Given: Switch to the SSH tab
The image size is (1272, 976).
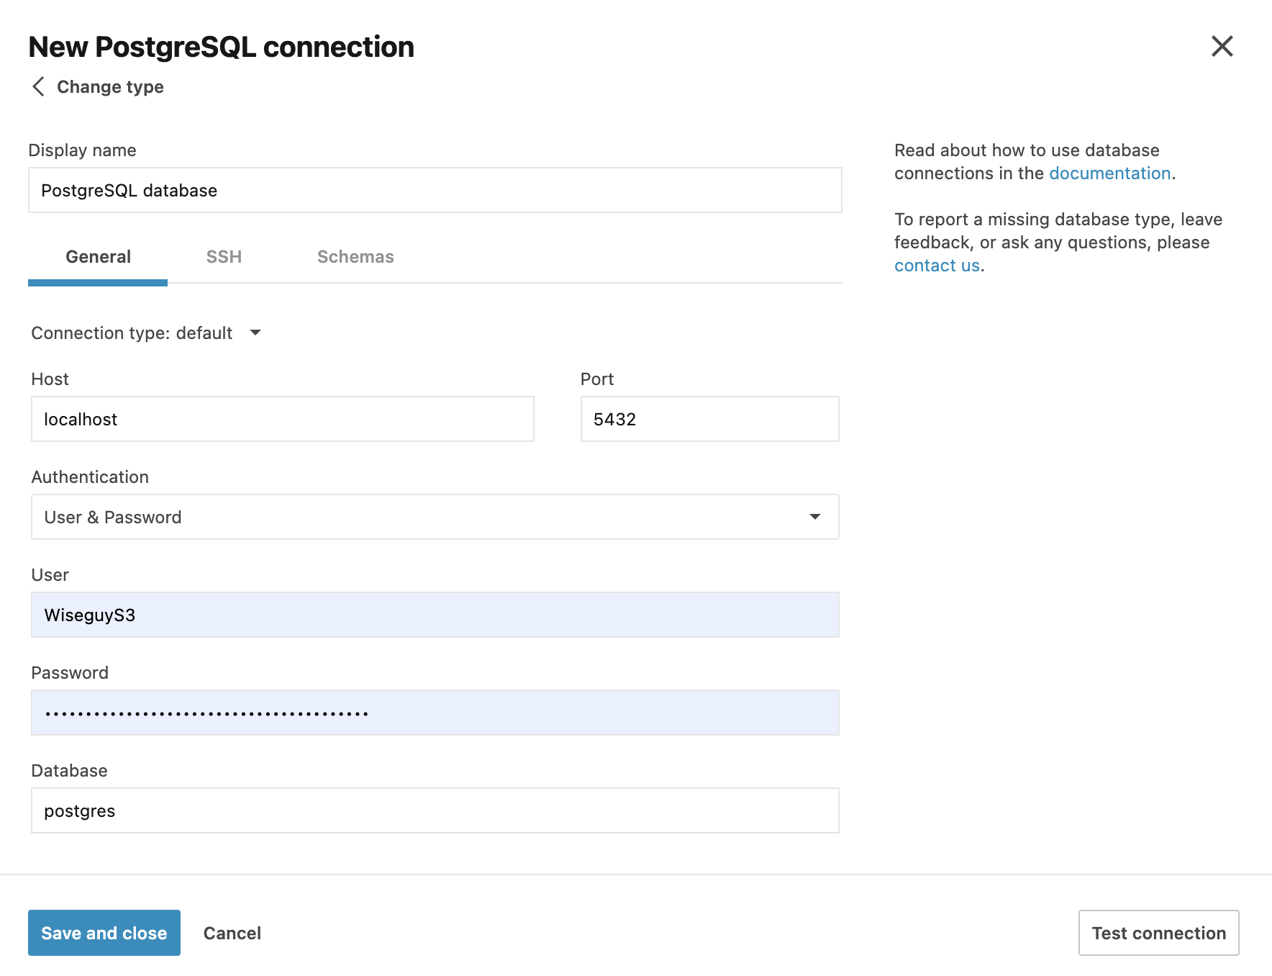Looking at the screenshot, I should (x=224, y=257).
